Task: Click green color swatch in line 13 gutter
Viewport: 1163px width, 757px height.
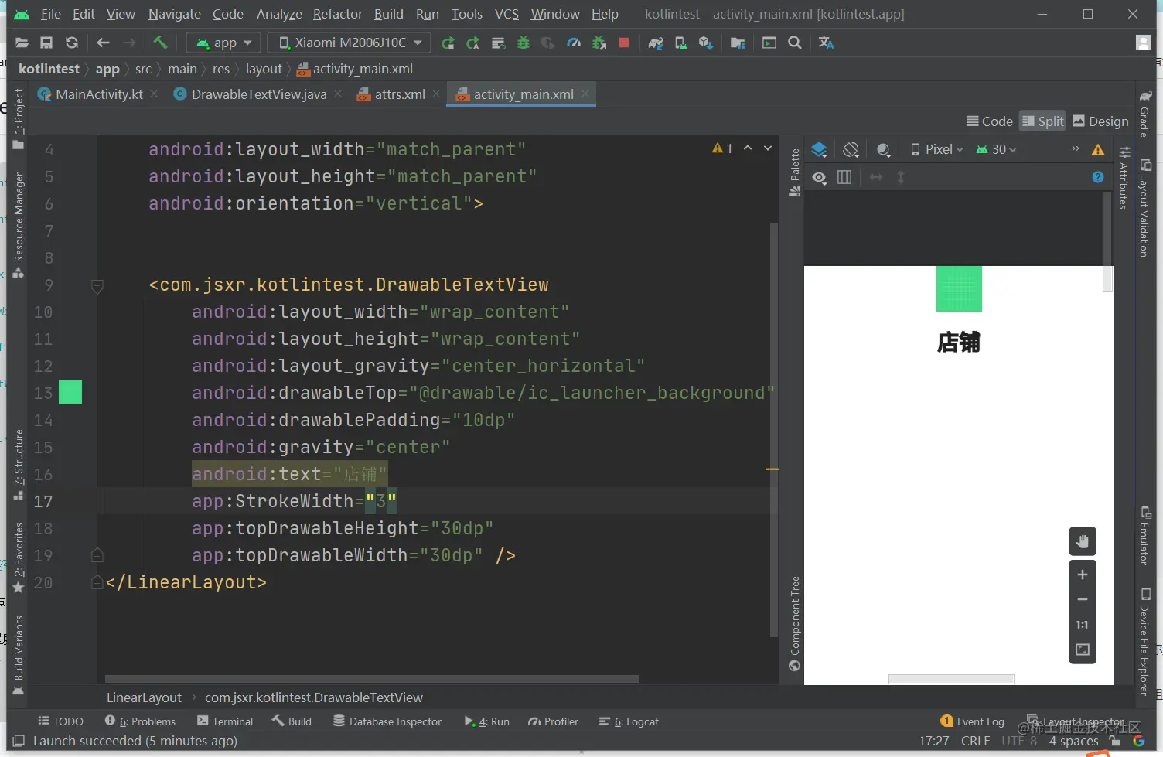Action: click(70, 393)
